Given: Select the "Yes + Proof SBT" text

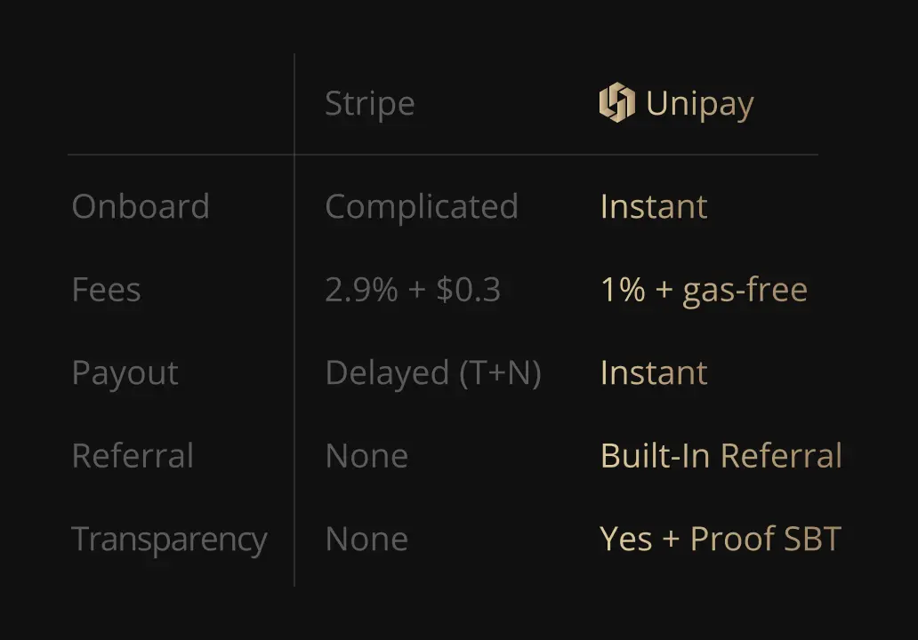Looking at the screenshot, I should coord(720,540).
